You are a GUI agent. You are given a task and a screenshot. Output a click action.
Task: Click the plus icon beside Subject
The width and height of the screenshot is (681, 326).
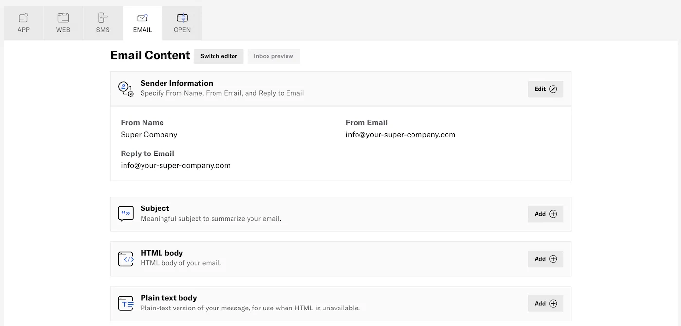(x=553, y=214)
